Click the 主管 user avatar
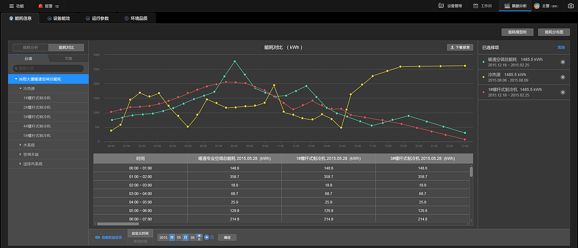The image size is (578, 248). click(537, 6)
